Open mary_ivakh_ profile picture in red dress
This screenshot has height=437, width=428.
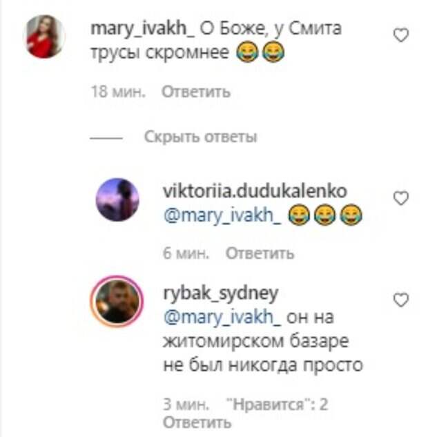pos(44,37)
